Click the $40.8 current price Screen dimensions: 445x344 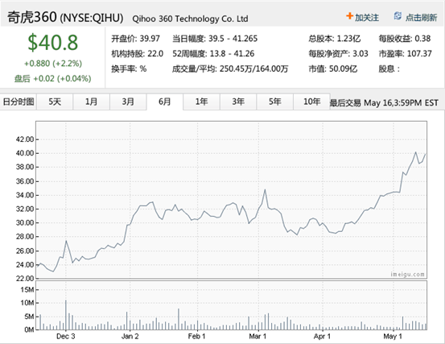[x=53, y=43]
